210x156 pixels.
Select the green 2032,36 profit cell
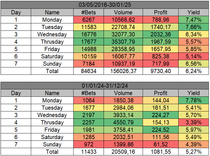(x=160, y=34)
